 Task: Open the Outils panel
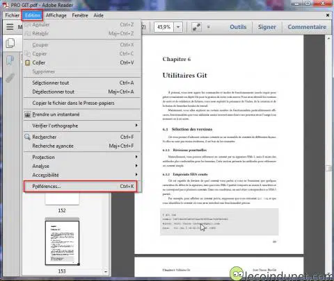[x=238, y=27]
